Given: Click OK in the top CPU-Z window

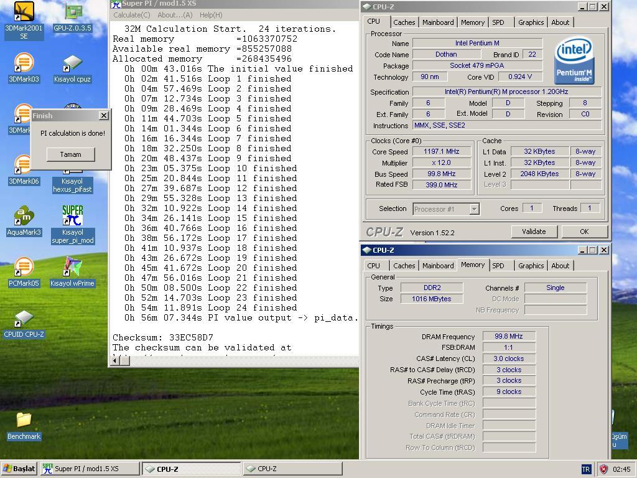Looking at the screenshot, I should coord(584,232).
